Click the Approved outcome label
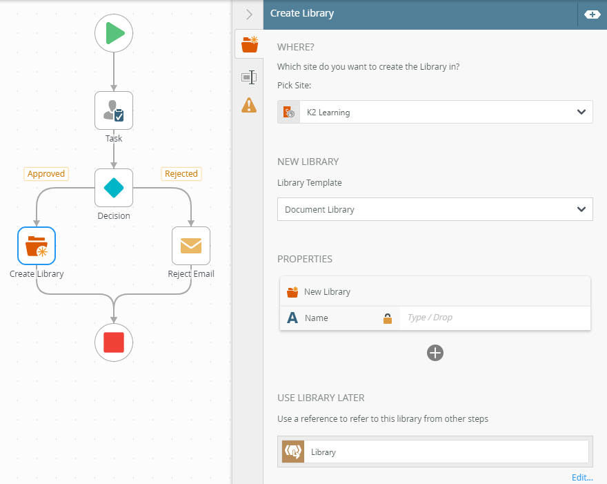Screen dimensions: 607x484 (46, 174)
